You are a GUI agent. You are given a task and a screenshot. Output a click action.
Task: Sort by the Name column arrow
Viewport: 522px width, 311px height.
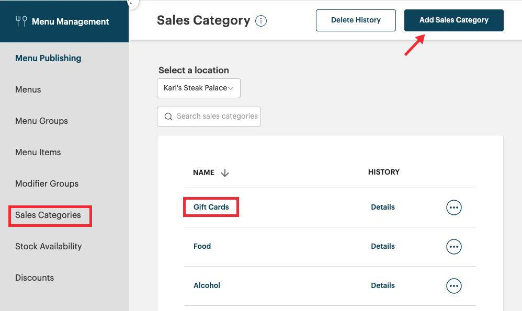pyautogui.click(x=225, y=172)
